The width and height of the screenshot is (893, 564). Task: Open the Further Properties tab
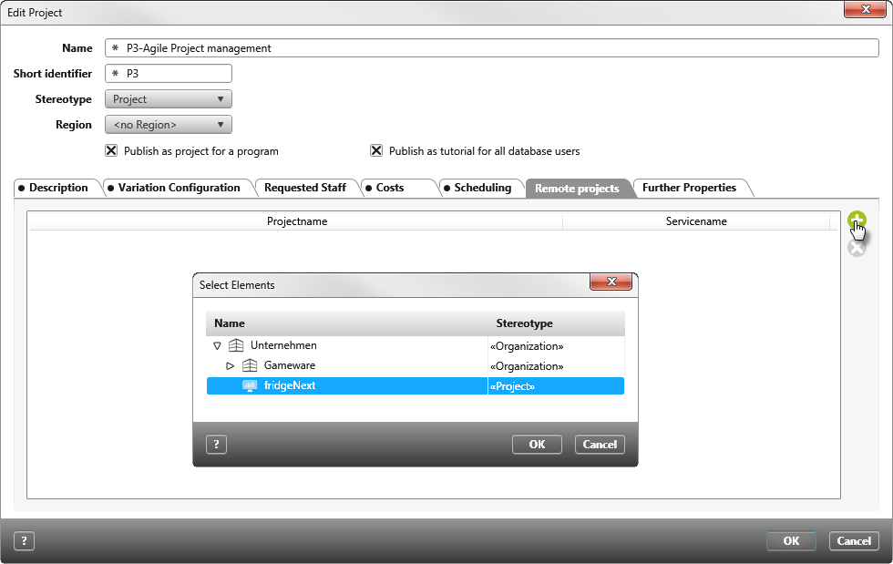click(689, 188)
